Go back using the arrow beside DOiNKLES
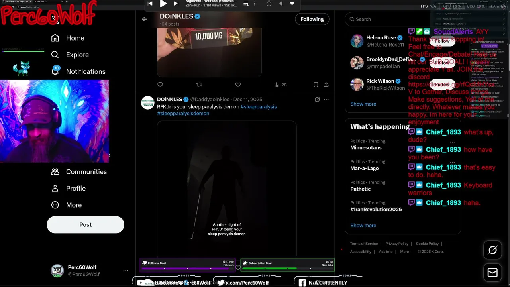 click(145, 19)
